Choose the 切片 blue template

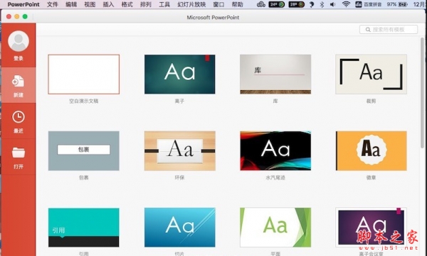coord(180,228)
